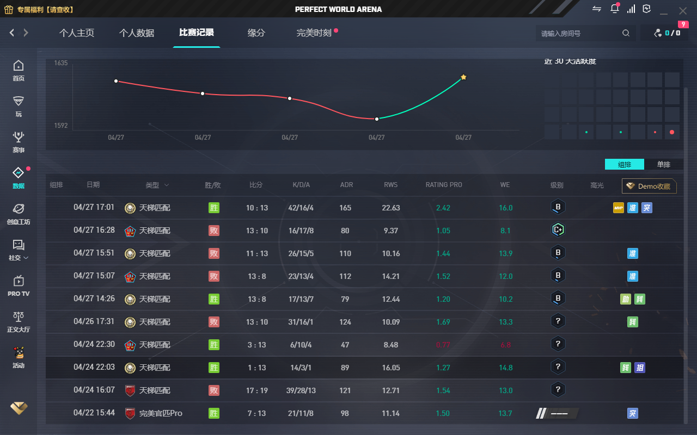697x435 pixels.
Task: Click the notification bell icon
Action: point(615,9)
